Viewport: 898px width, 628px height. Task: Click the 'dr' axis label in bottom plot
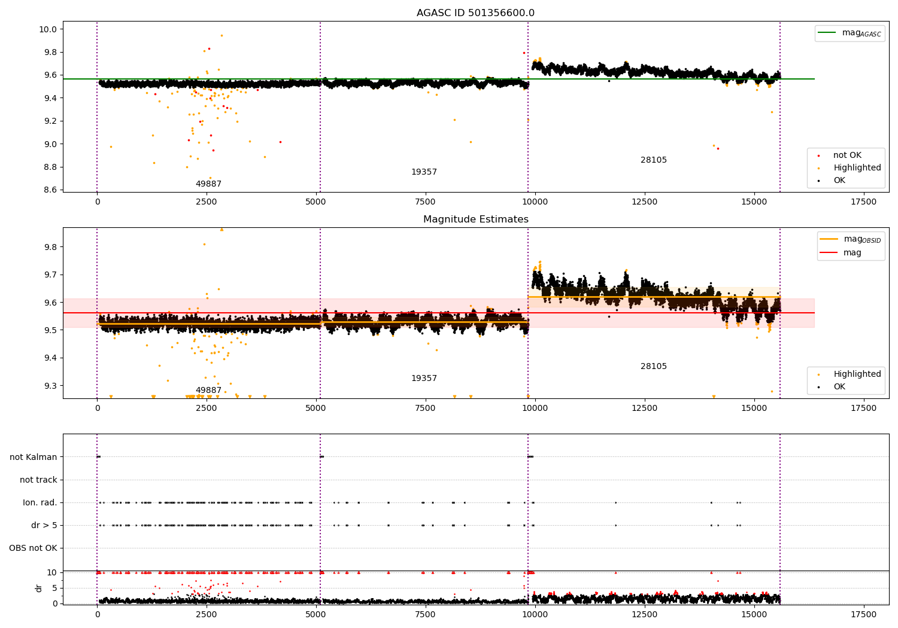click(39, 588)
